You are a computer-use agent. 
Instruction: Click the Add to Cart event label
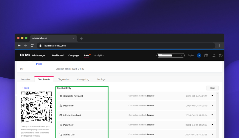(x=69, y=135)
